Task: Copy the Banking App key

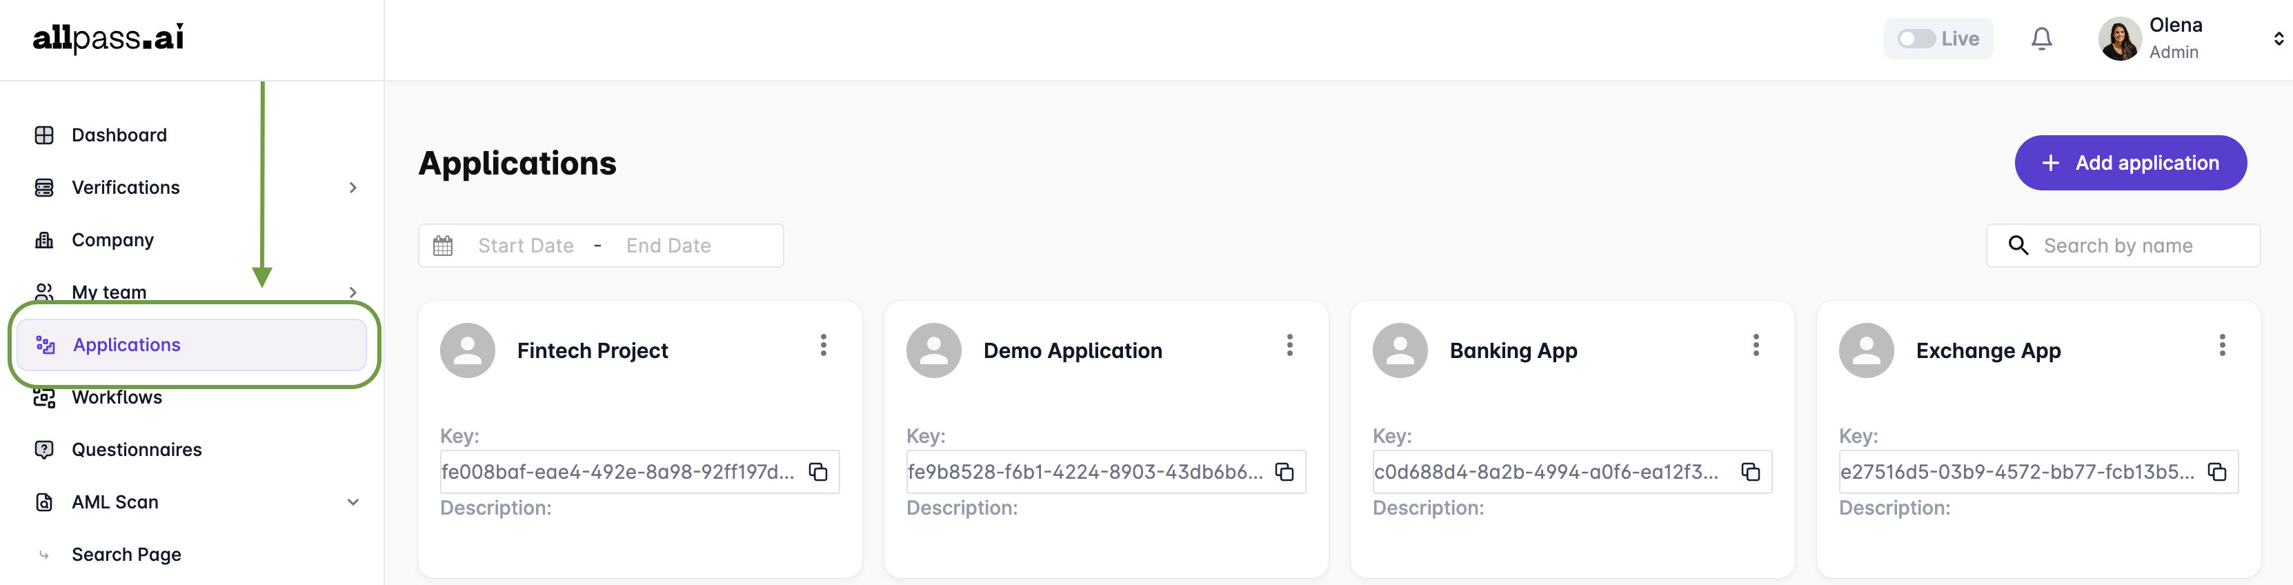Action: point(1750,472)
